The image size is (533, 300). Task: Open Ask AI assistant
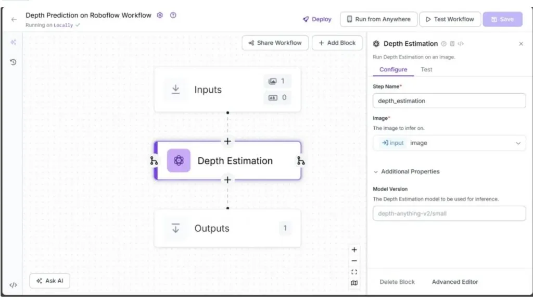49,281
